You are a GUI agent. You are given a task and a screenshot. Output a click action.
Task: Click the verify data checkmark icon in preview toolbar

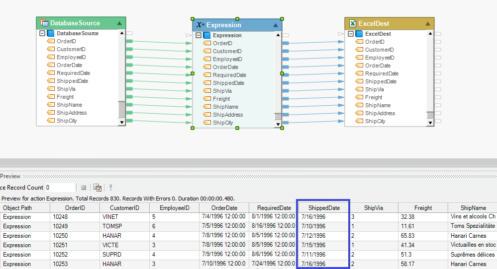[x=98, y=188]
